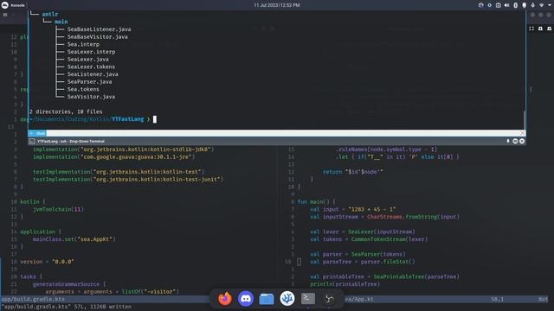
Task: Expand hidden system tray icons arrow
Action: point(550,5)
